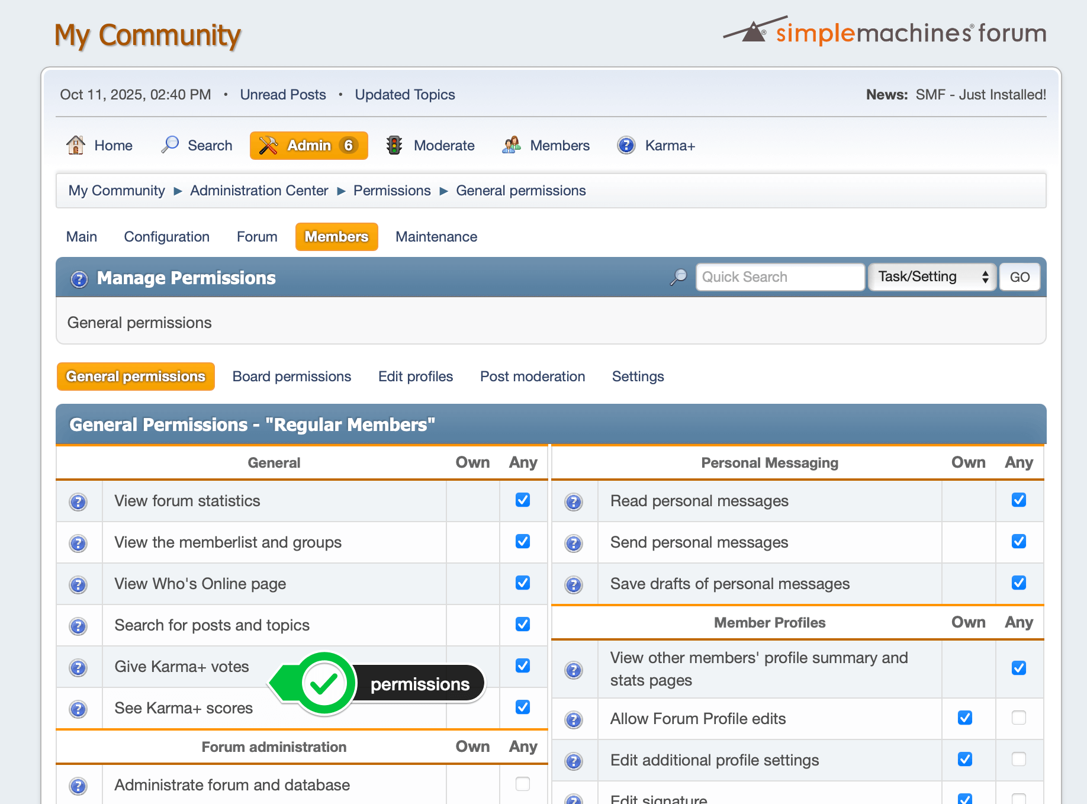1087x804 pixels.
Task: Uncheck Give Karma+ votes permission
Action: point(522,666)
